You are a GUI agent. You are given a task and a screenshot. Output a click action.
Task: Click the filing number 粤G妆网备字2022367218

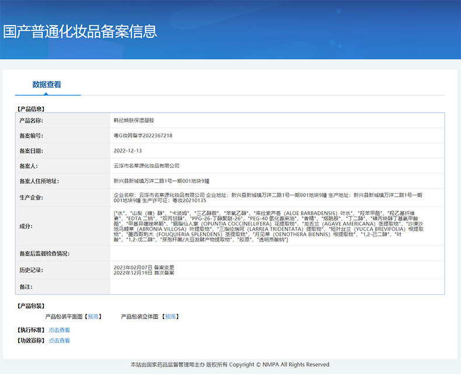pyautogui.click(x=143, y=135)
